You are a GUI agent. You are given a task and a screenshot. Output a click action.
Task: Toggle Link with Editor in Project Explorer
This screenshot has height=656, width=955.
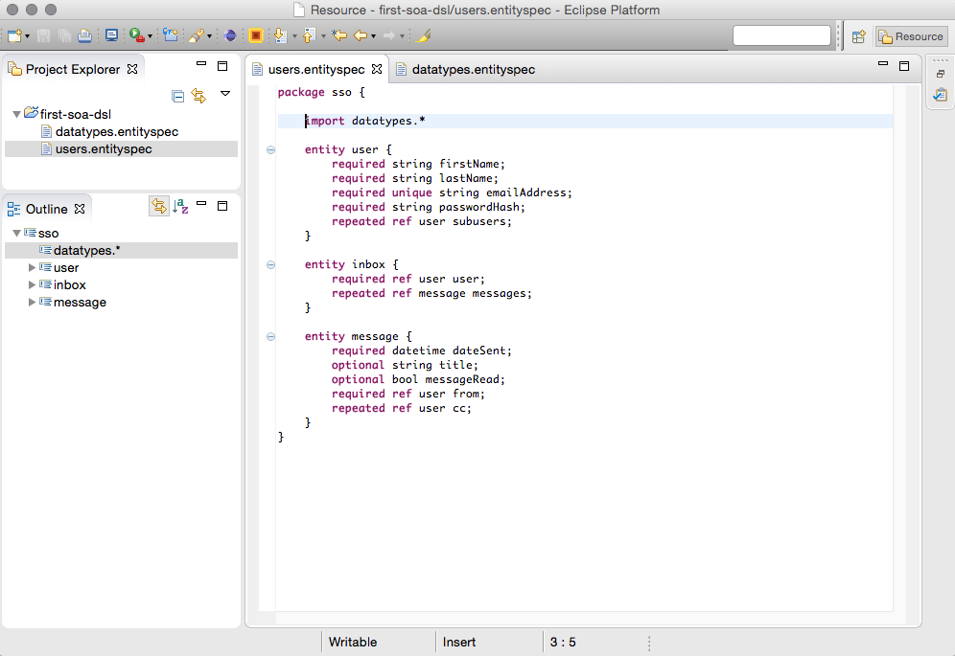199,94
